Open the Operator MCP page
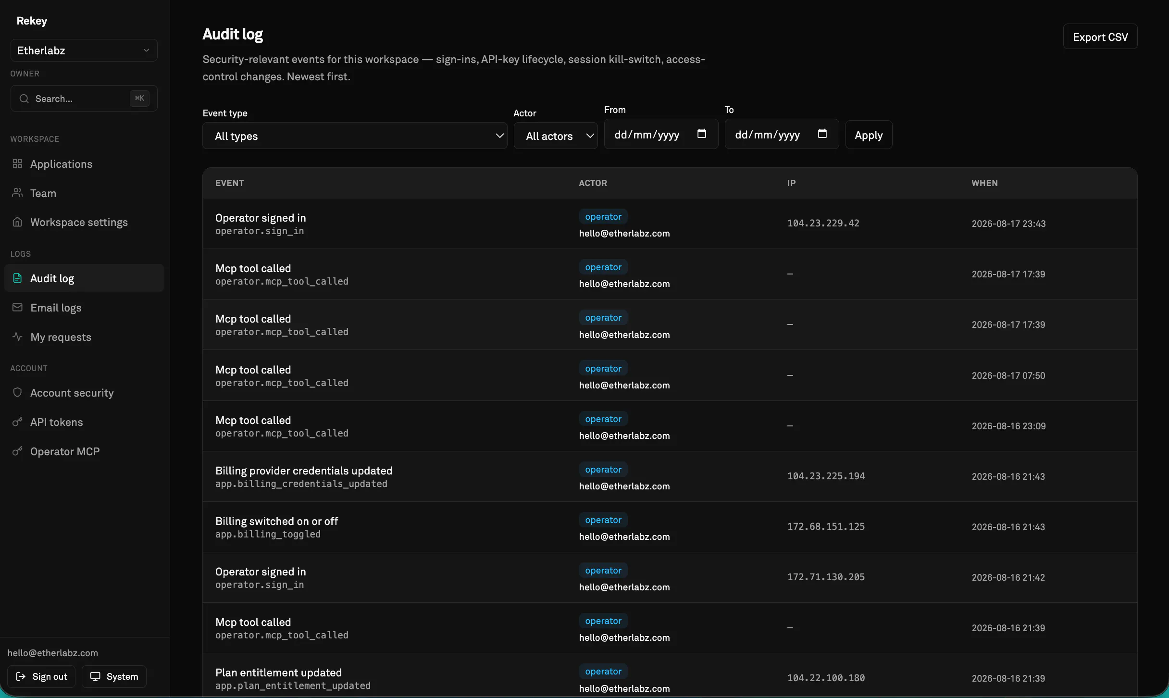1169x698 pixels. coord(84,451)
